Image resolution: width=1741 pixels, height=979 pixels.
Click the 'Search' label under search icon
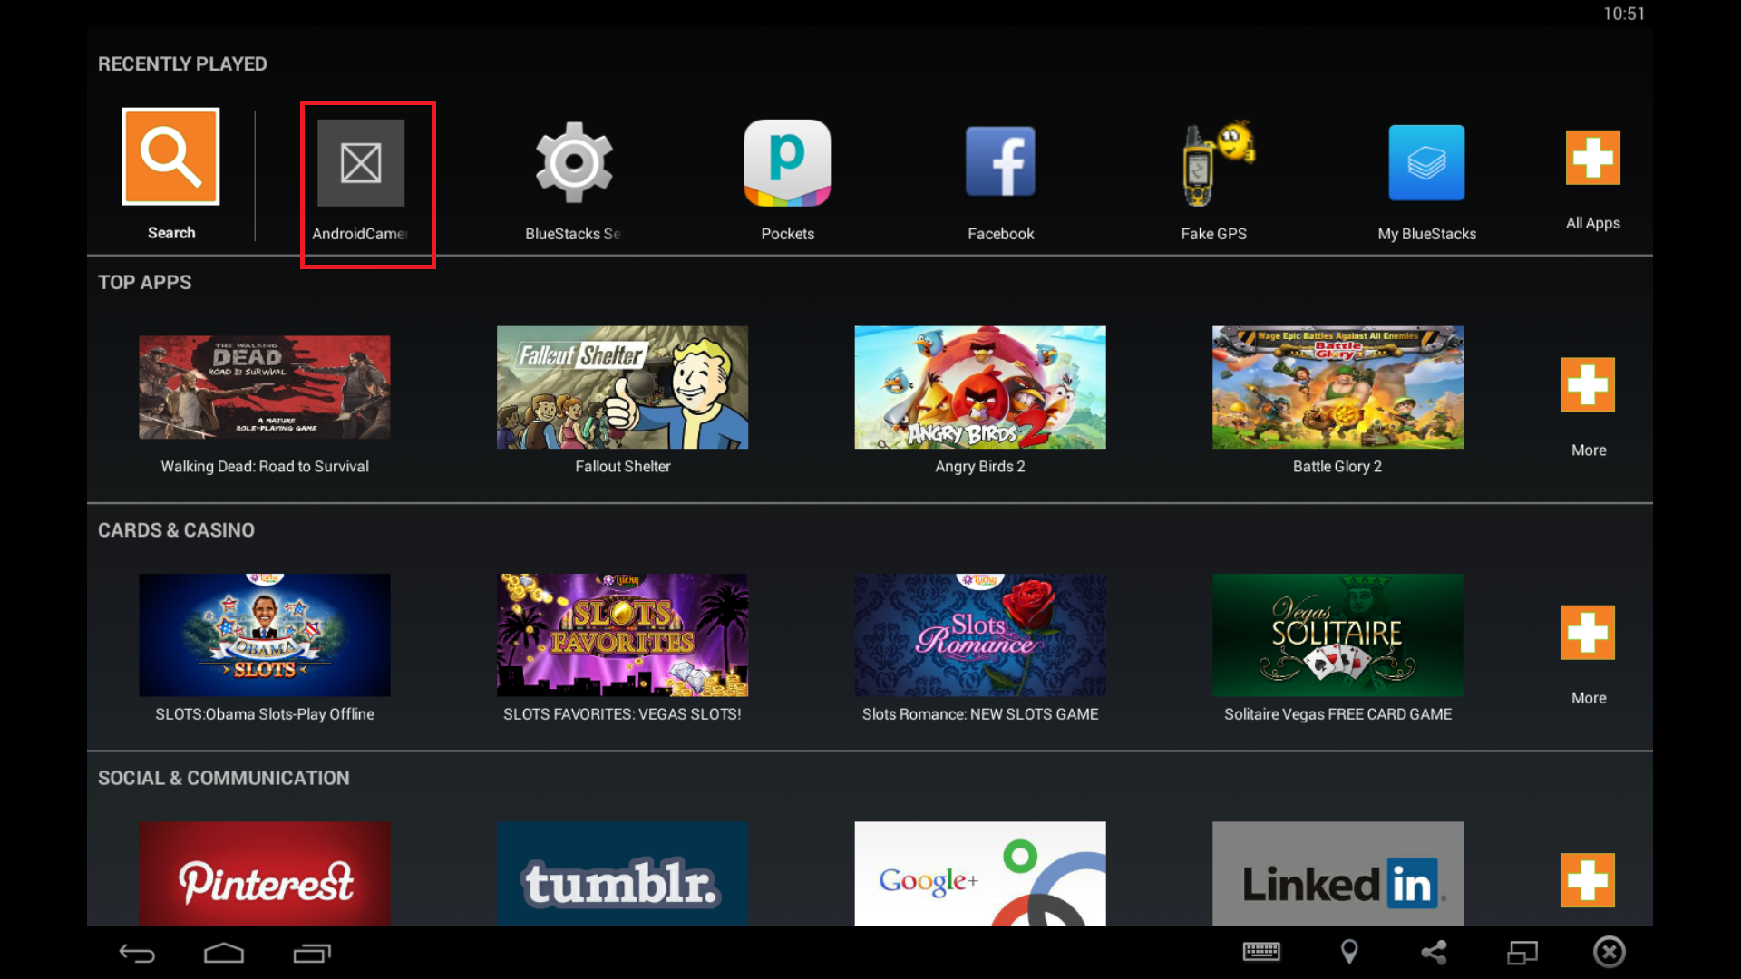coord(171,233)
